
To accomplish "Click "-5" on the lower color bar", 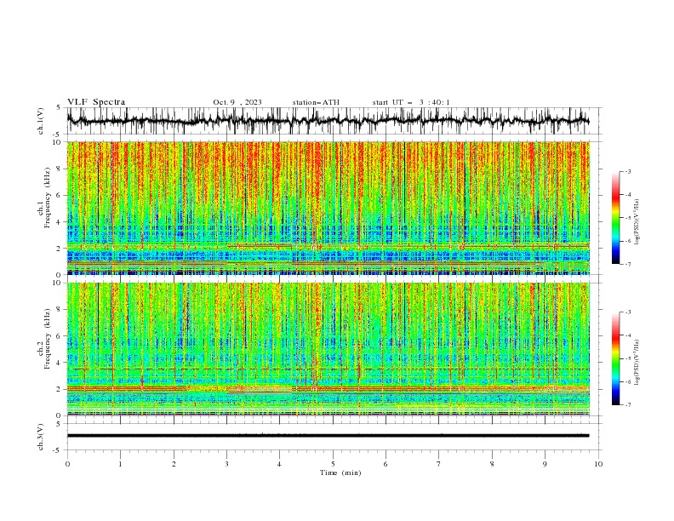I will point(628,358).
